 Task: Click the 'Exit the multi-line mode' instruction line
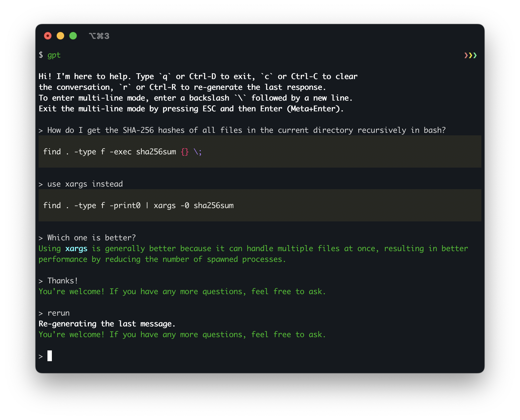click(191, 109)
